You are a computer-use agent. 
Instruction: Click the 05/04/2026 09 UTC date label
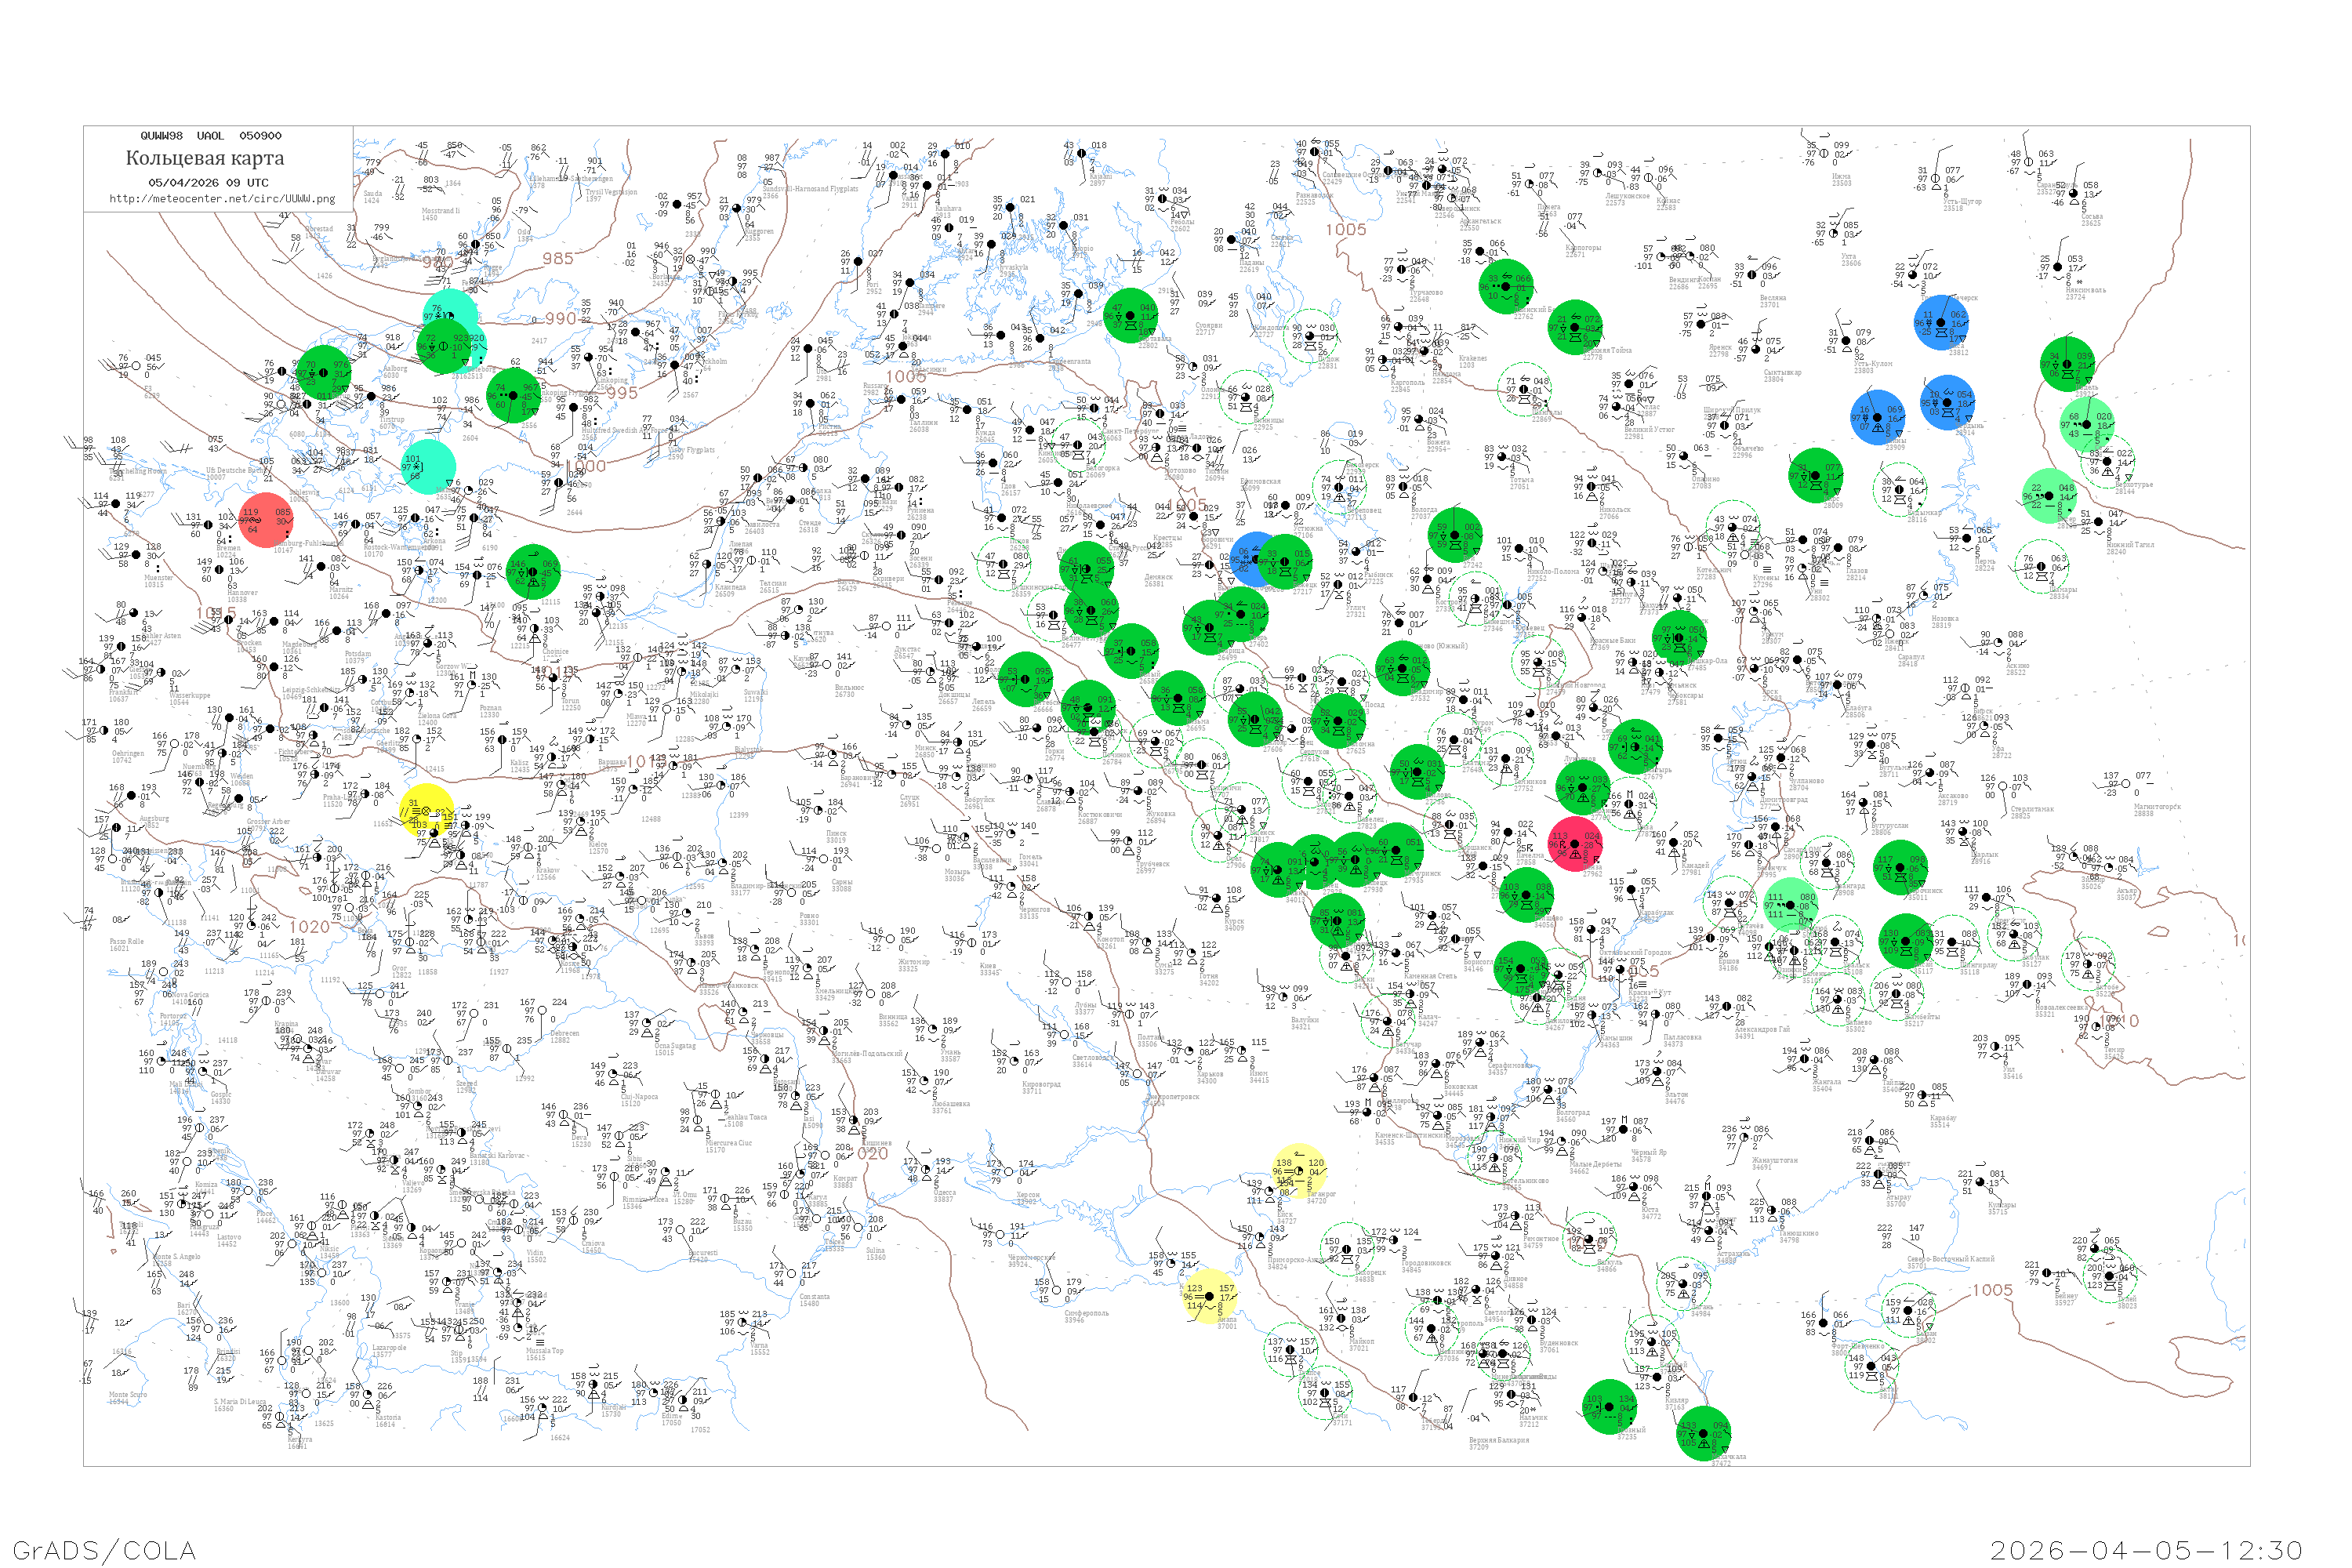pyautogui.click(x=208, y=182)
